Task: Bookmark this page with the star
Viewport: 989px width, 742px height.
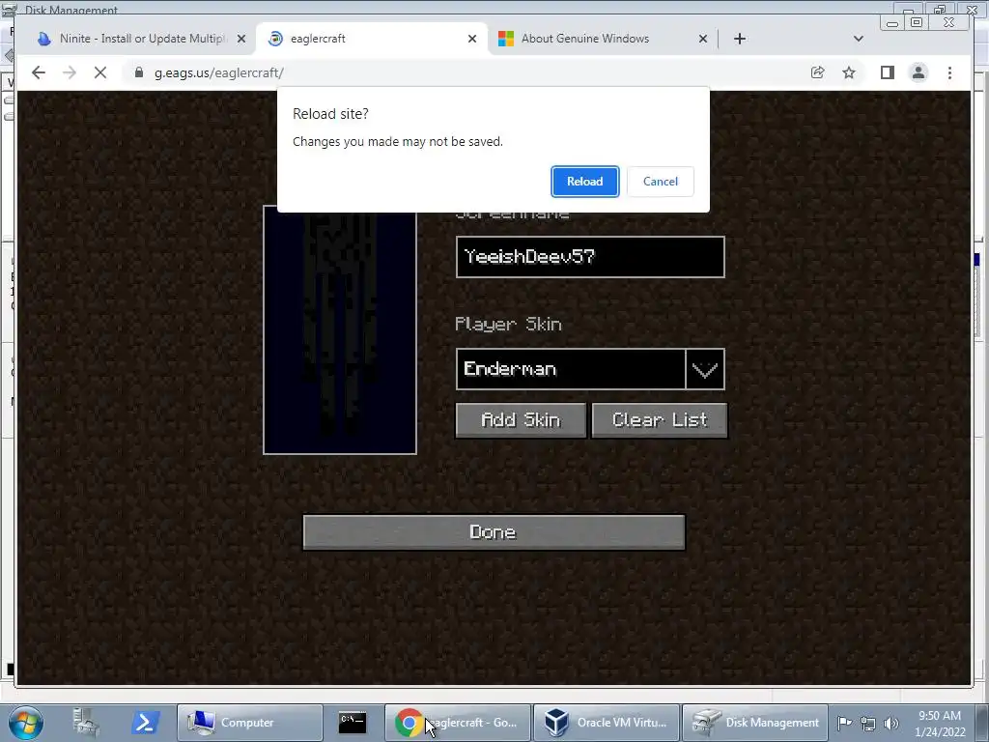Action: coord(849,72)
